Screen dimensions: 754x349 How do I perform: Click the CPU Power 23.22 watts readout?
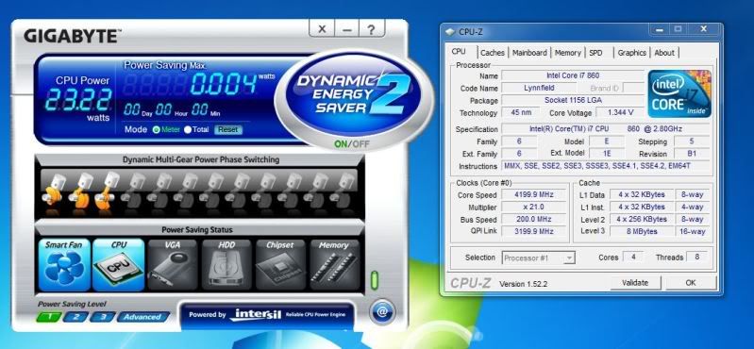78,101
